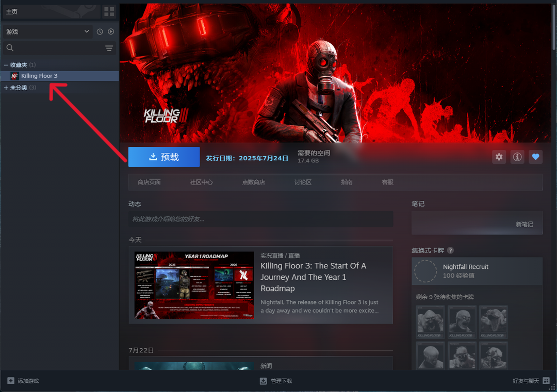Image resolution: width=557 pixels, height=392 pixels.
Task: Click the recent activity clock icon
Action: pyautogui.click(x=100, y=32)
